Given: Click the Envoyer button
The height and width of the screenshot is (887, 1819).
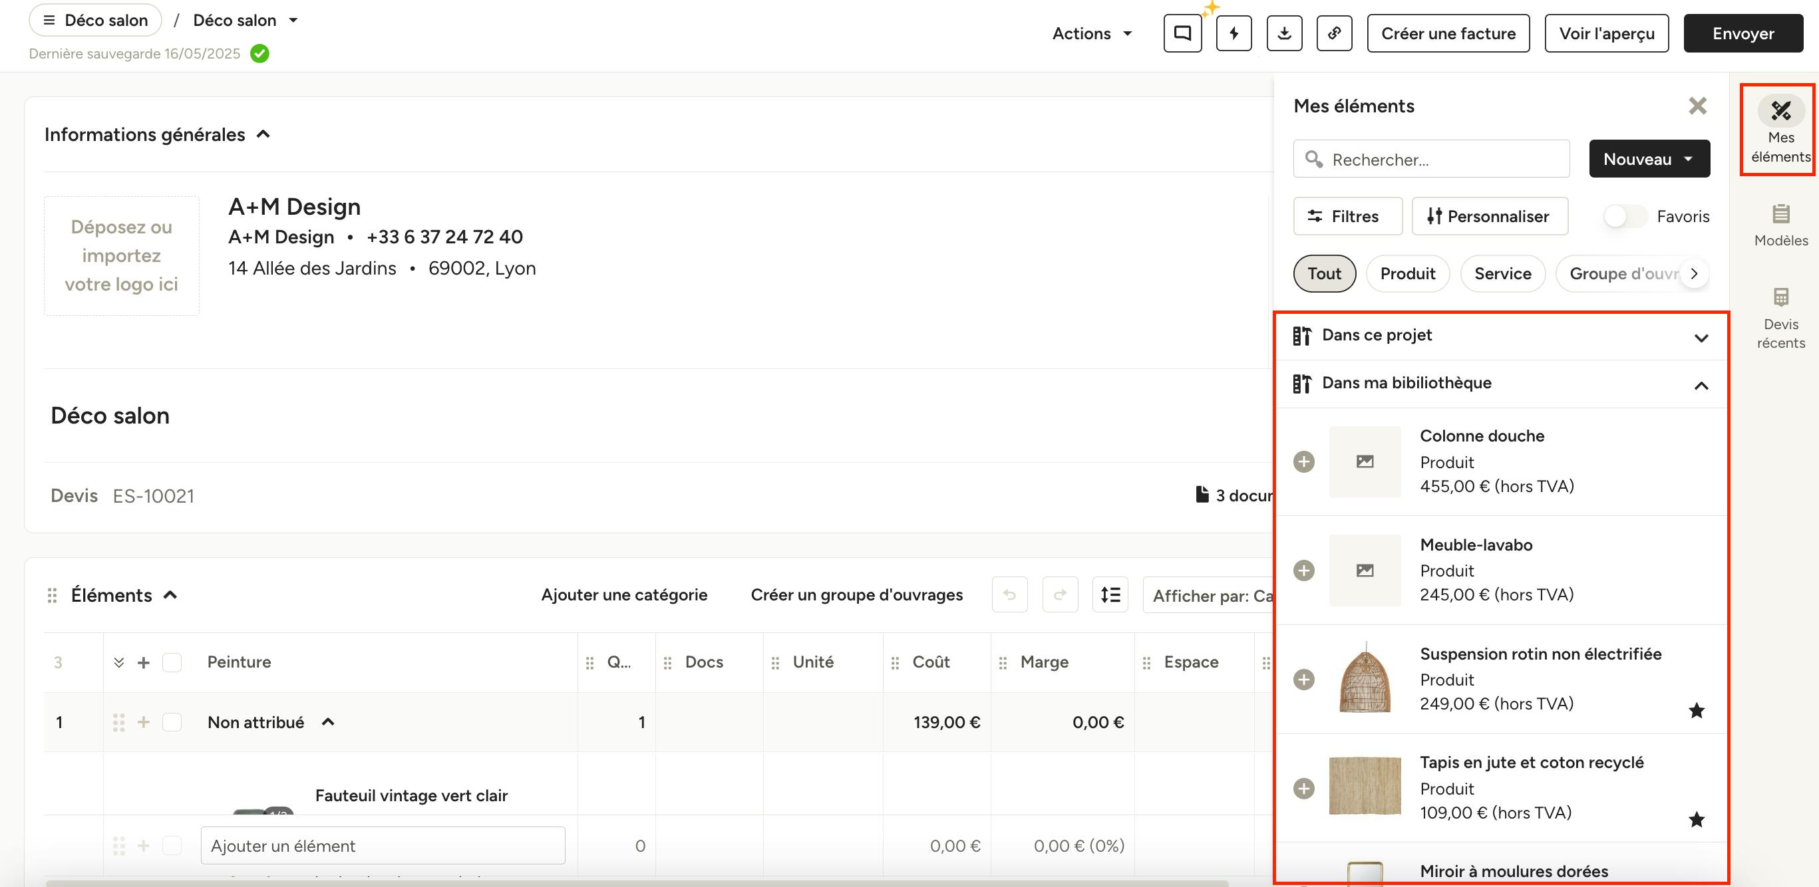Looking at the screenshot, I should [1742, 33].
